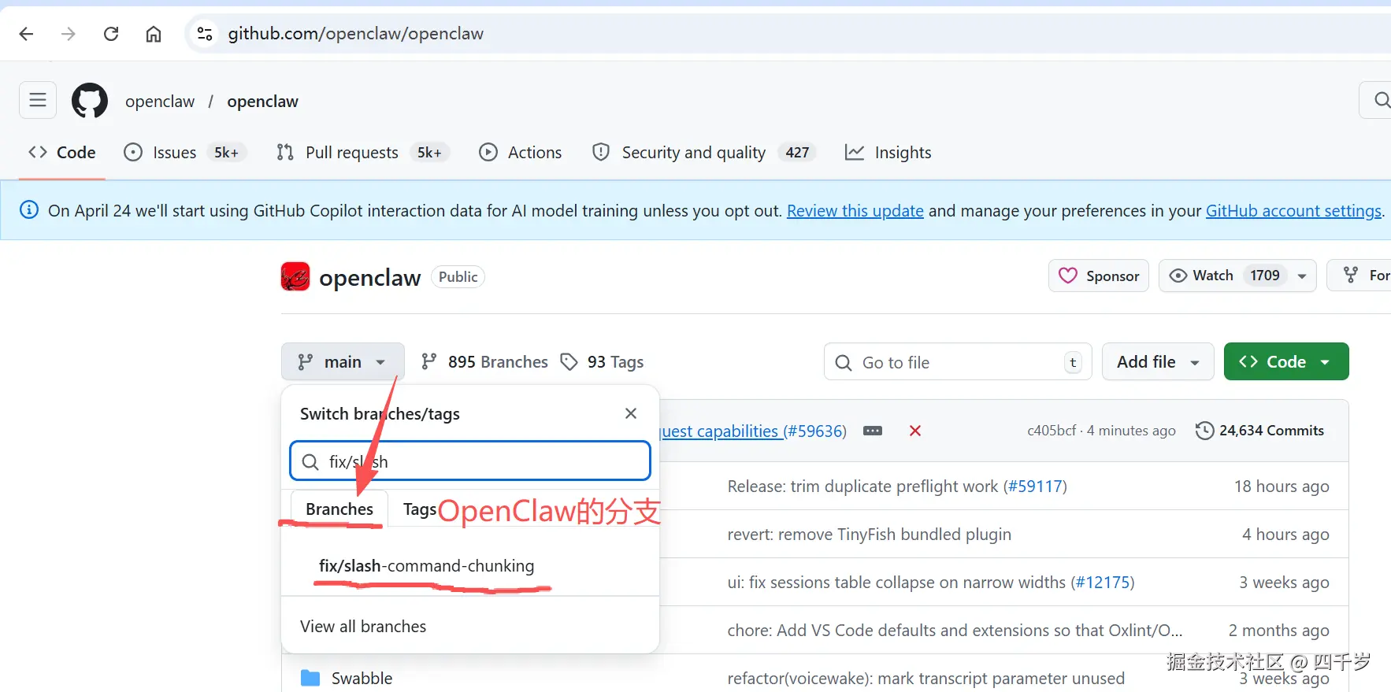The image size is (1391, 692).
Task: Click the Watch button
Action: [1237, 276]
